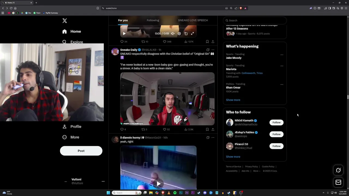Go to Home in the sidebar
This screenshot has width=349, height=196.
click(72, 31)
